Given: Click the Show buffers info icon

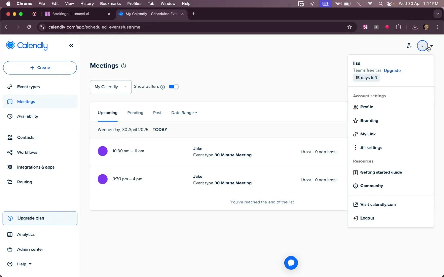Looking at the screenshot, I should point(163,87).
